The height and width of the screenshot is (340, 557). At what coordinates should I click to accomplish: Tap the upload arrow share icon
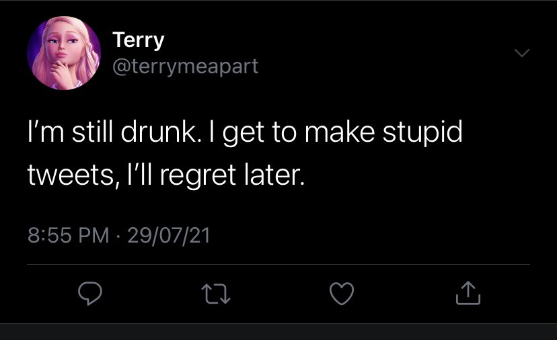tap(468, 293)
